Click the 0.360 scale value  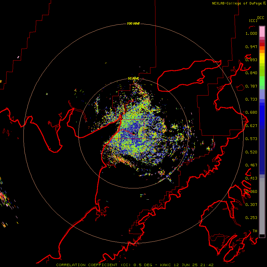[251, 192]
